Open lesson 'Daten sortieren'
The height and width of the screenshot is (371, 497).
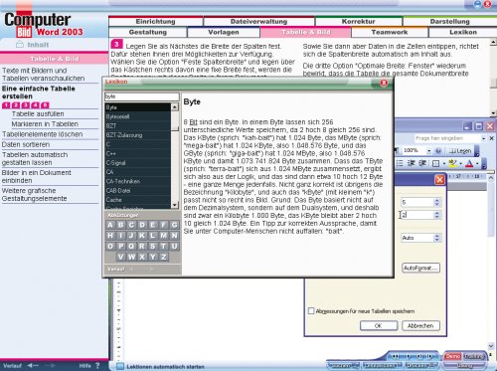(26, 144)
